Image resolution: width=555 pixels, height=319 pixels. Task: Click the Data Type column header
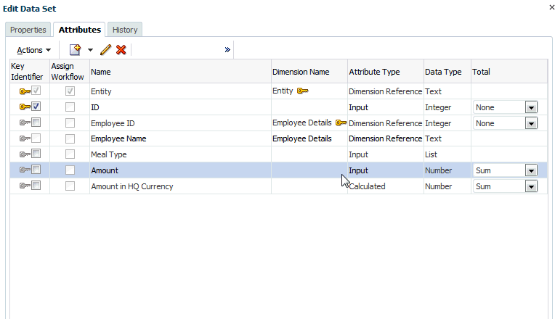[x=447, y=72]
